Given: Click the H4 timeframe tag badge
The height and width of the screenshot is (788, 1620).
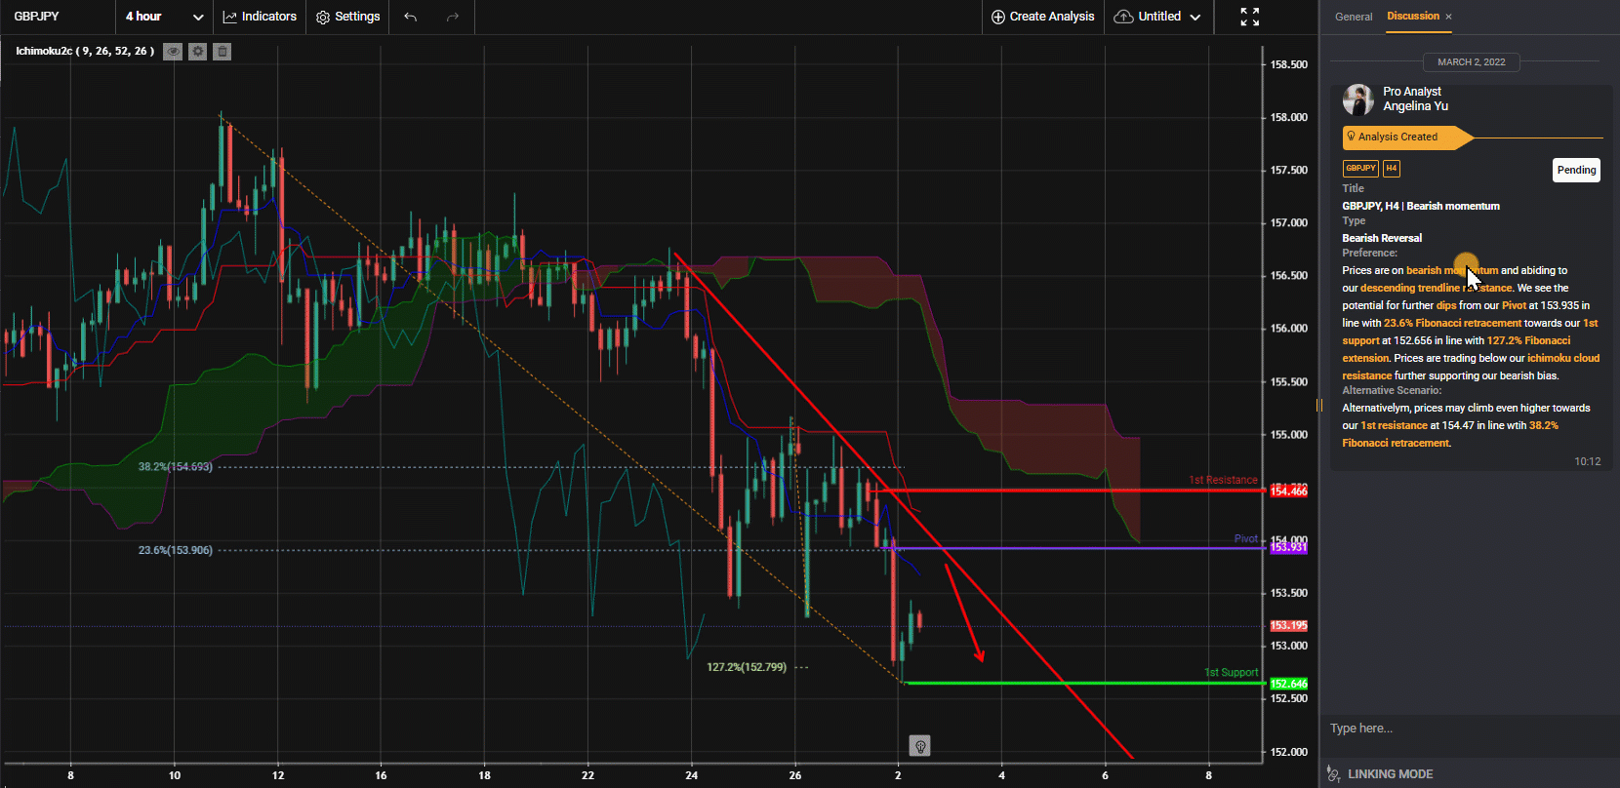Looking at the screenshot, I should [1391, 169].
